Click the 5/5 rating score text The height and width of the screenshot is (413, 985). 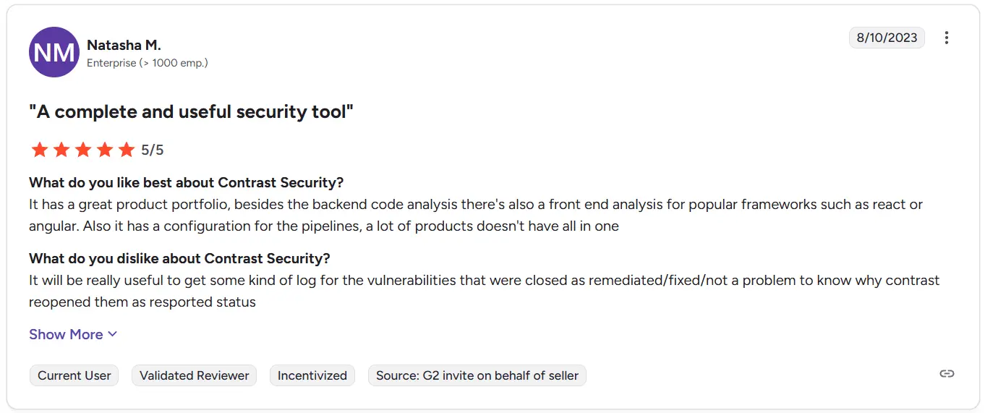[153, 150]
